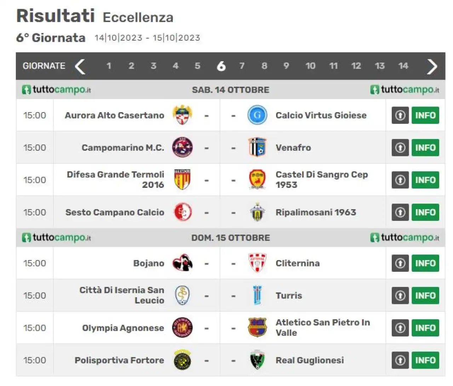Jump to giornata 14
The height and width of the screenshot is (386, 453).
pos(403,66)
